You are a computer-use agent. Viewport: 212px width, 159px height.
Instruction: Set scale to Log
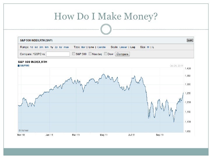[x=133, y=47]
